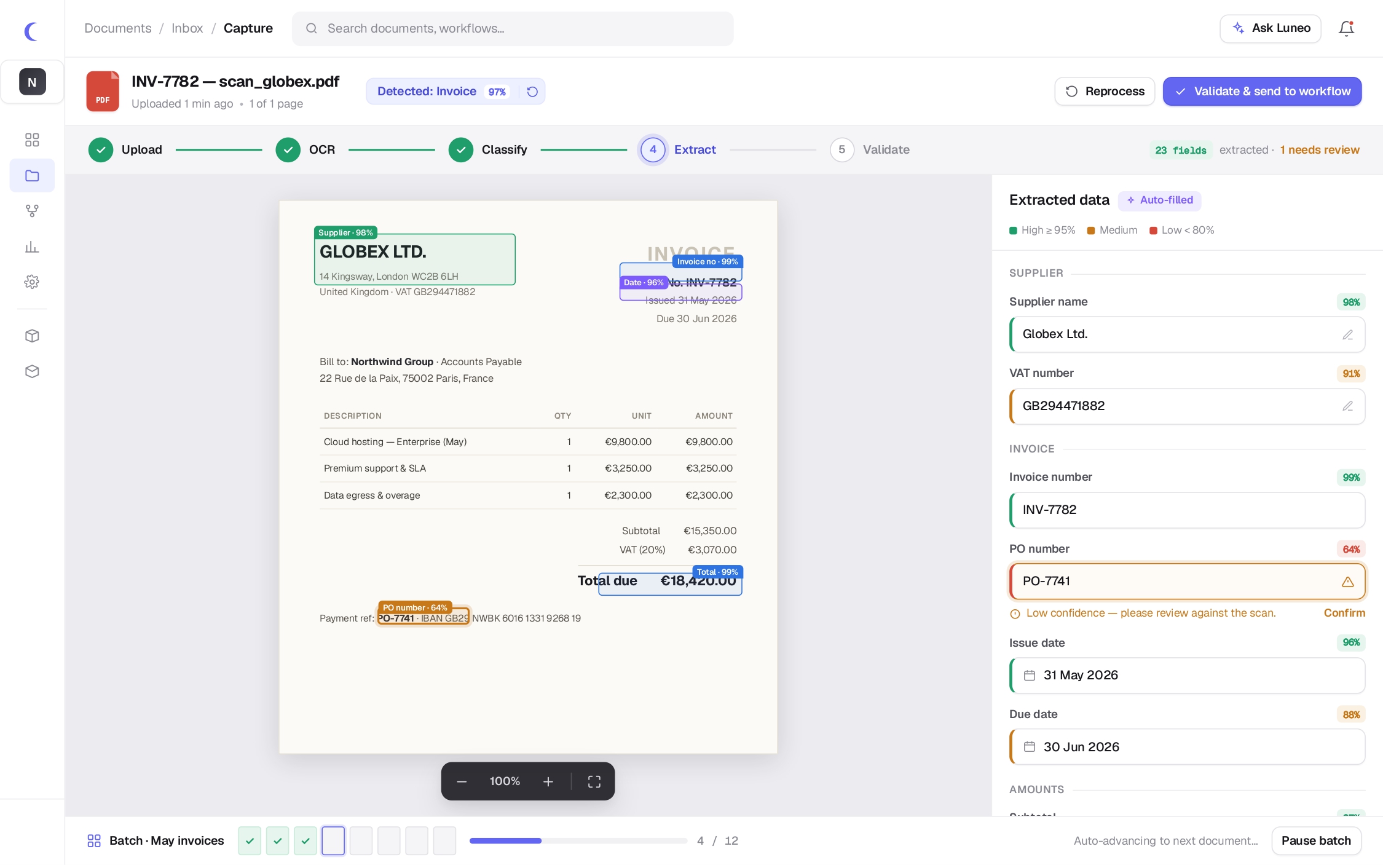Image resolution: width=1383 pixels, height=865 pixels.
Task: Click the PO number field
Action: coord(1187,582)
